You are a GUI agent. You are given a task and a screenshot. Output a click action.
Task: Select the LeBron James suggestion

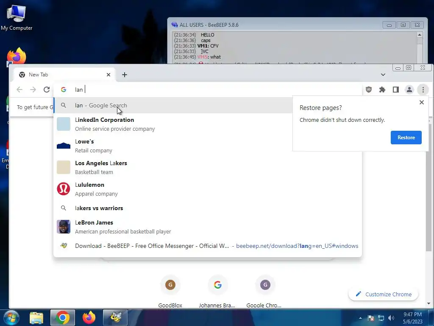208,227
